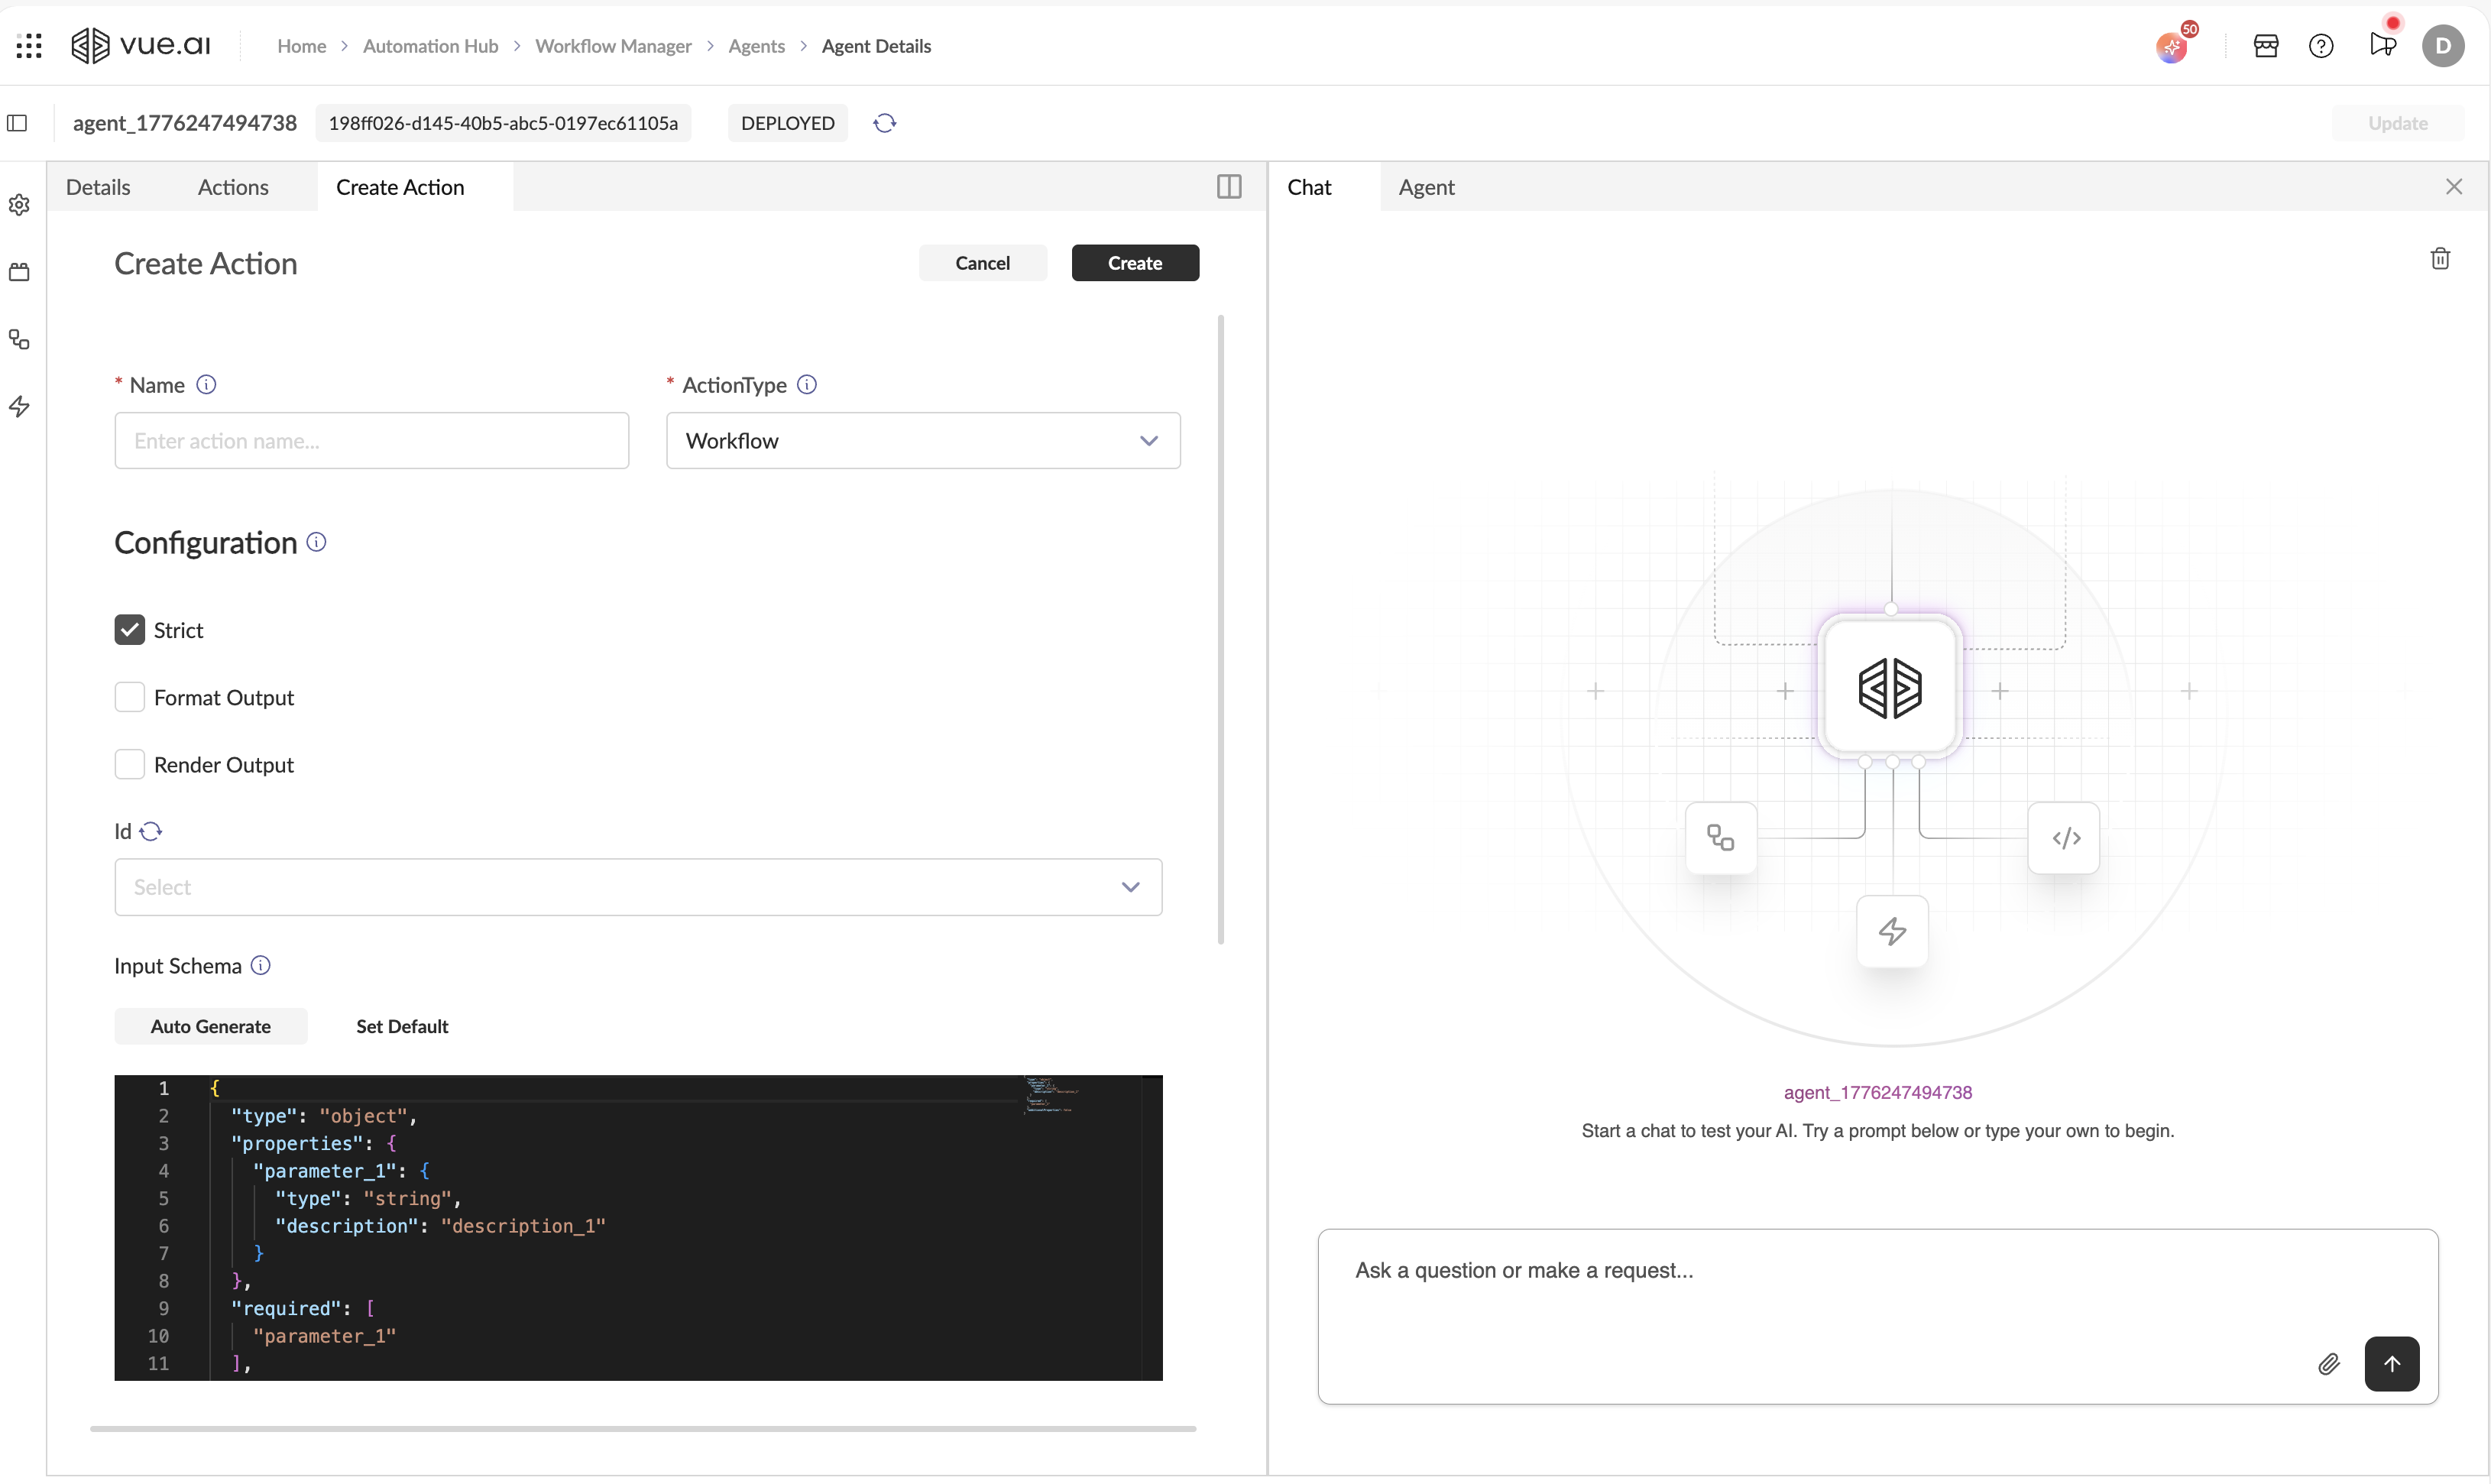Screen dimensions: 2491x1484
Task: Click the disabled Update button
Action: click(x=2396, y=123)
